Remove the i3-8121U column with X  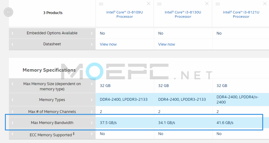point(265,4)
